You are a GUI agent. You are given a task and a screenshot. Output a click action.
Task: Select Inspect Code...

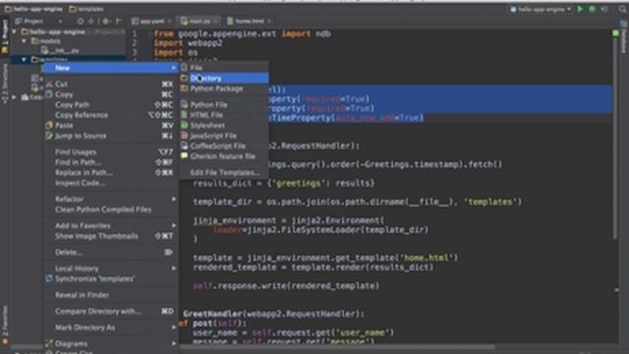click(x=111, y=183)
